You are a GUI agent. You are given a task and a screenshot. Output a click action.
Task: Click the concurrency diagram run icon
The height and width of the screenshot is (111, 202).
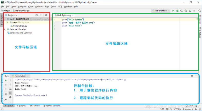(190, 11)
